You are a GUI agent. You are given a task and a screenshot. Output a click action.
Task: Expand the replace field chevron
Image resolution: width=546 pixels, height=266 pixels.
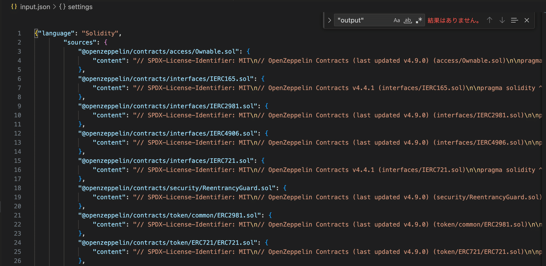pyautogui.click(x=329, y=20)
